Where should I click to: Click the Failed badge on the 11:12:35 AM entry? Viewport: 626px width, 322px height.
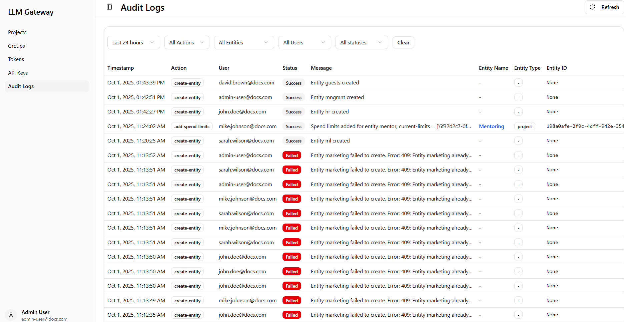(x=291, y=315)
